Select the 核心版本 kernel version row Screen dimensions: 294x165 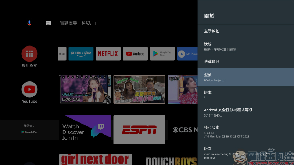[x=245, y=132]
